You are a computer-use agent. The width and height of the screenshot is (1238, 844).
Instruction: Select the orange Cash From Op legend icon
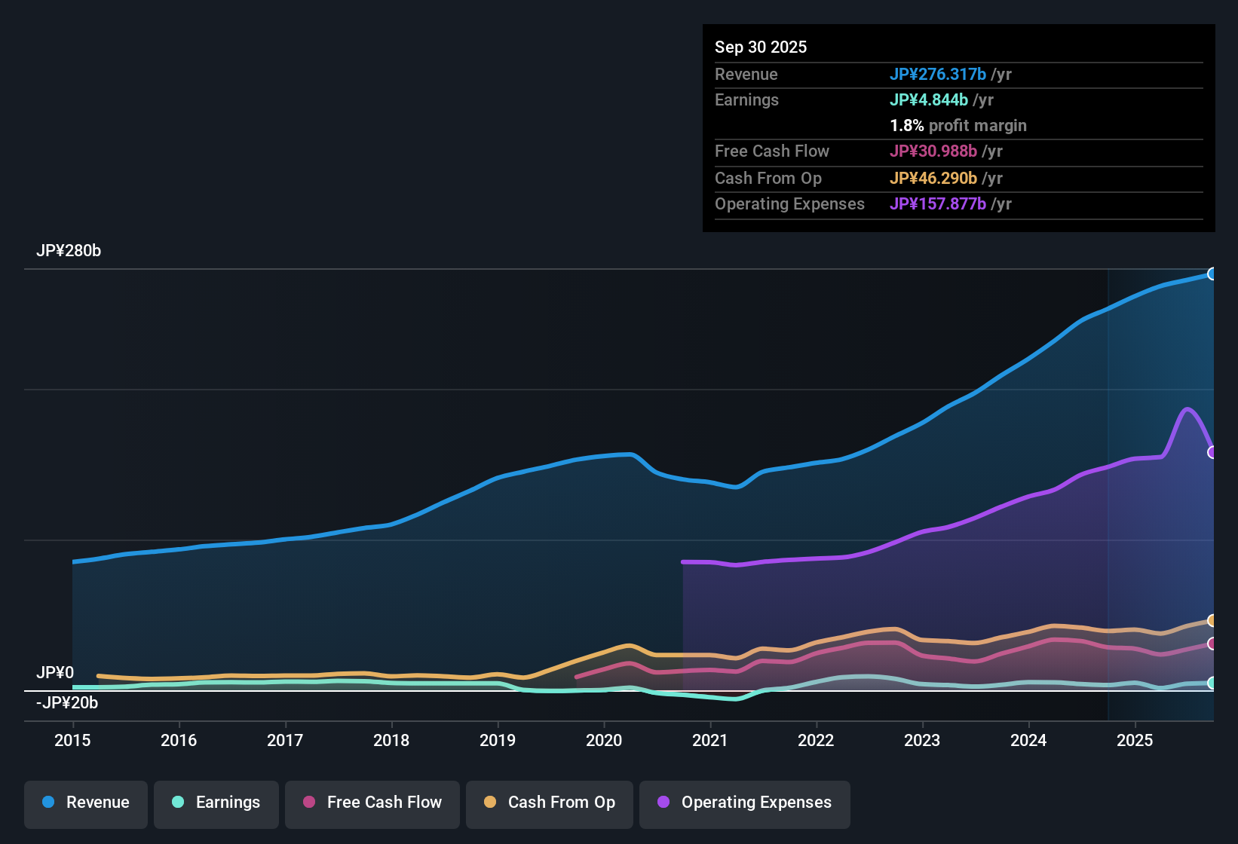pos(490,803)
